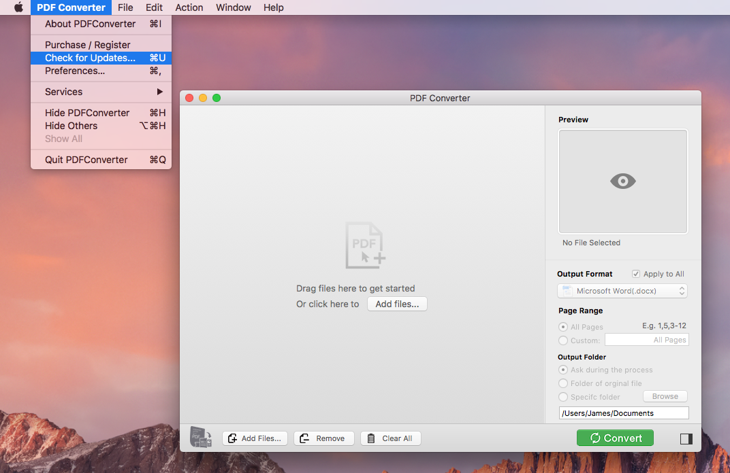Screen dimensions: 730x473
Task: Open the Apple menu
Action: [x=18, y=7]
